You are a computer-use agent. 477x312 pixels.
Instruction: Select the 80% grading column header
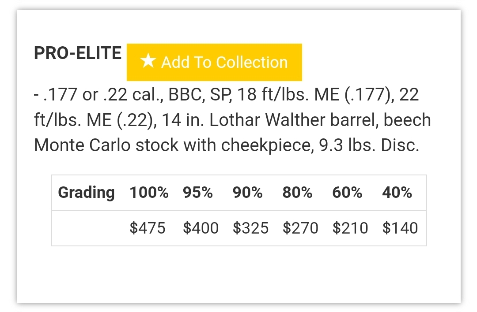click(297, 193)
